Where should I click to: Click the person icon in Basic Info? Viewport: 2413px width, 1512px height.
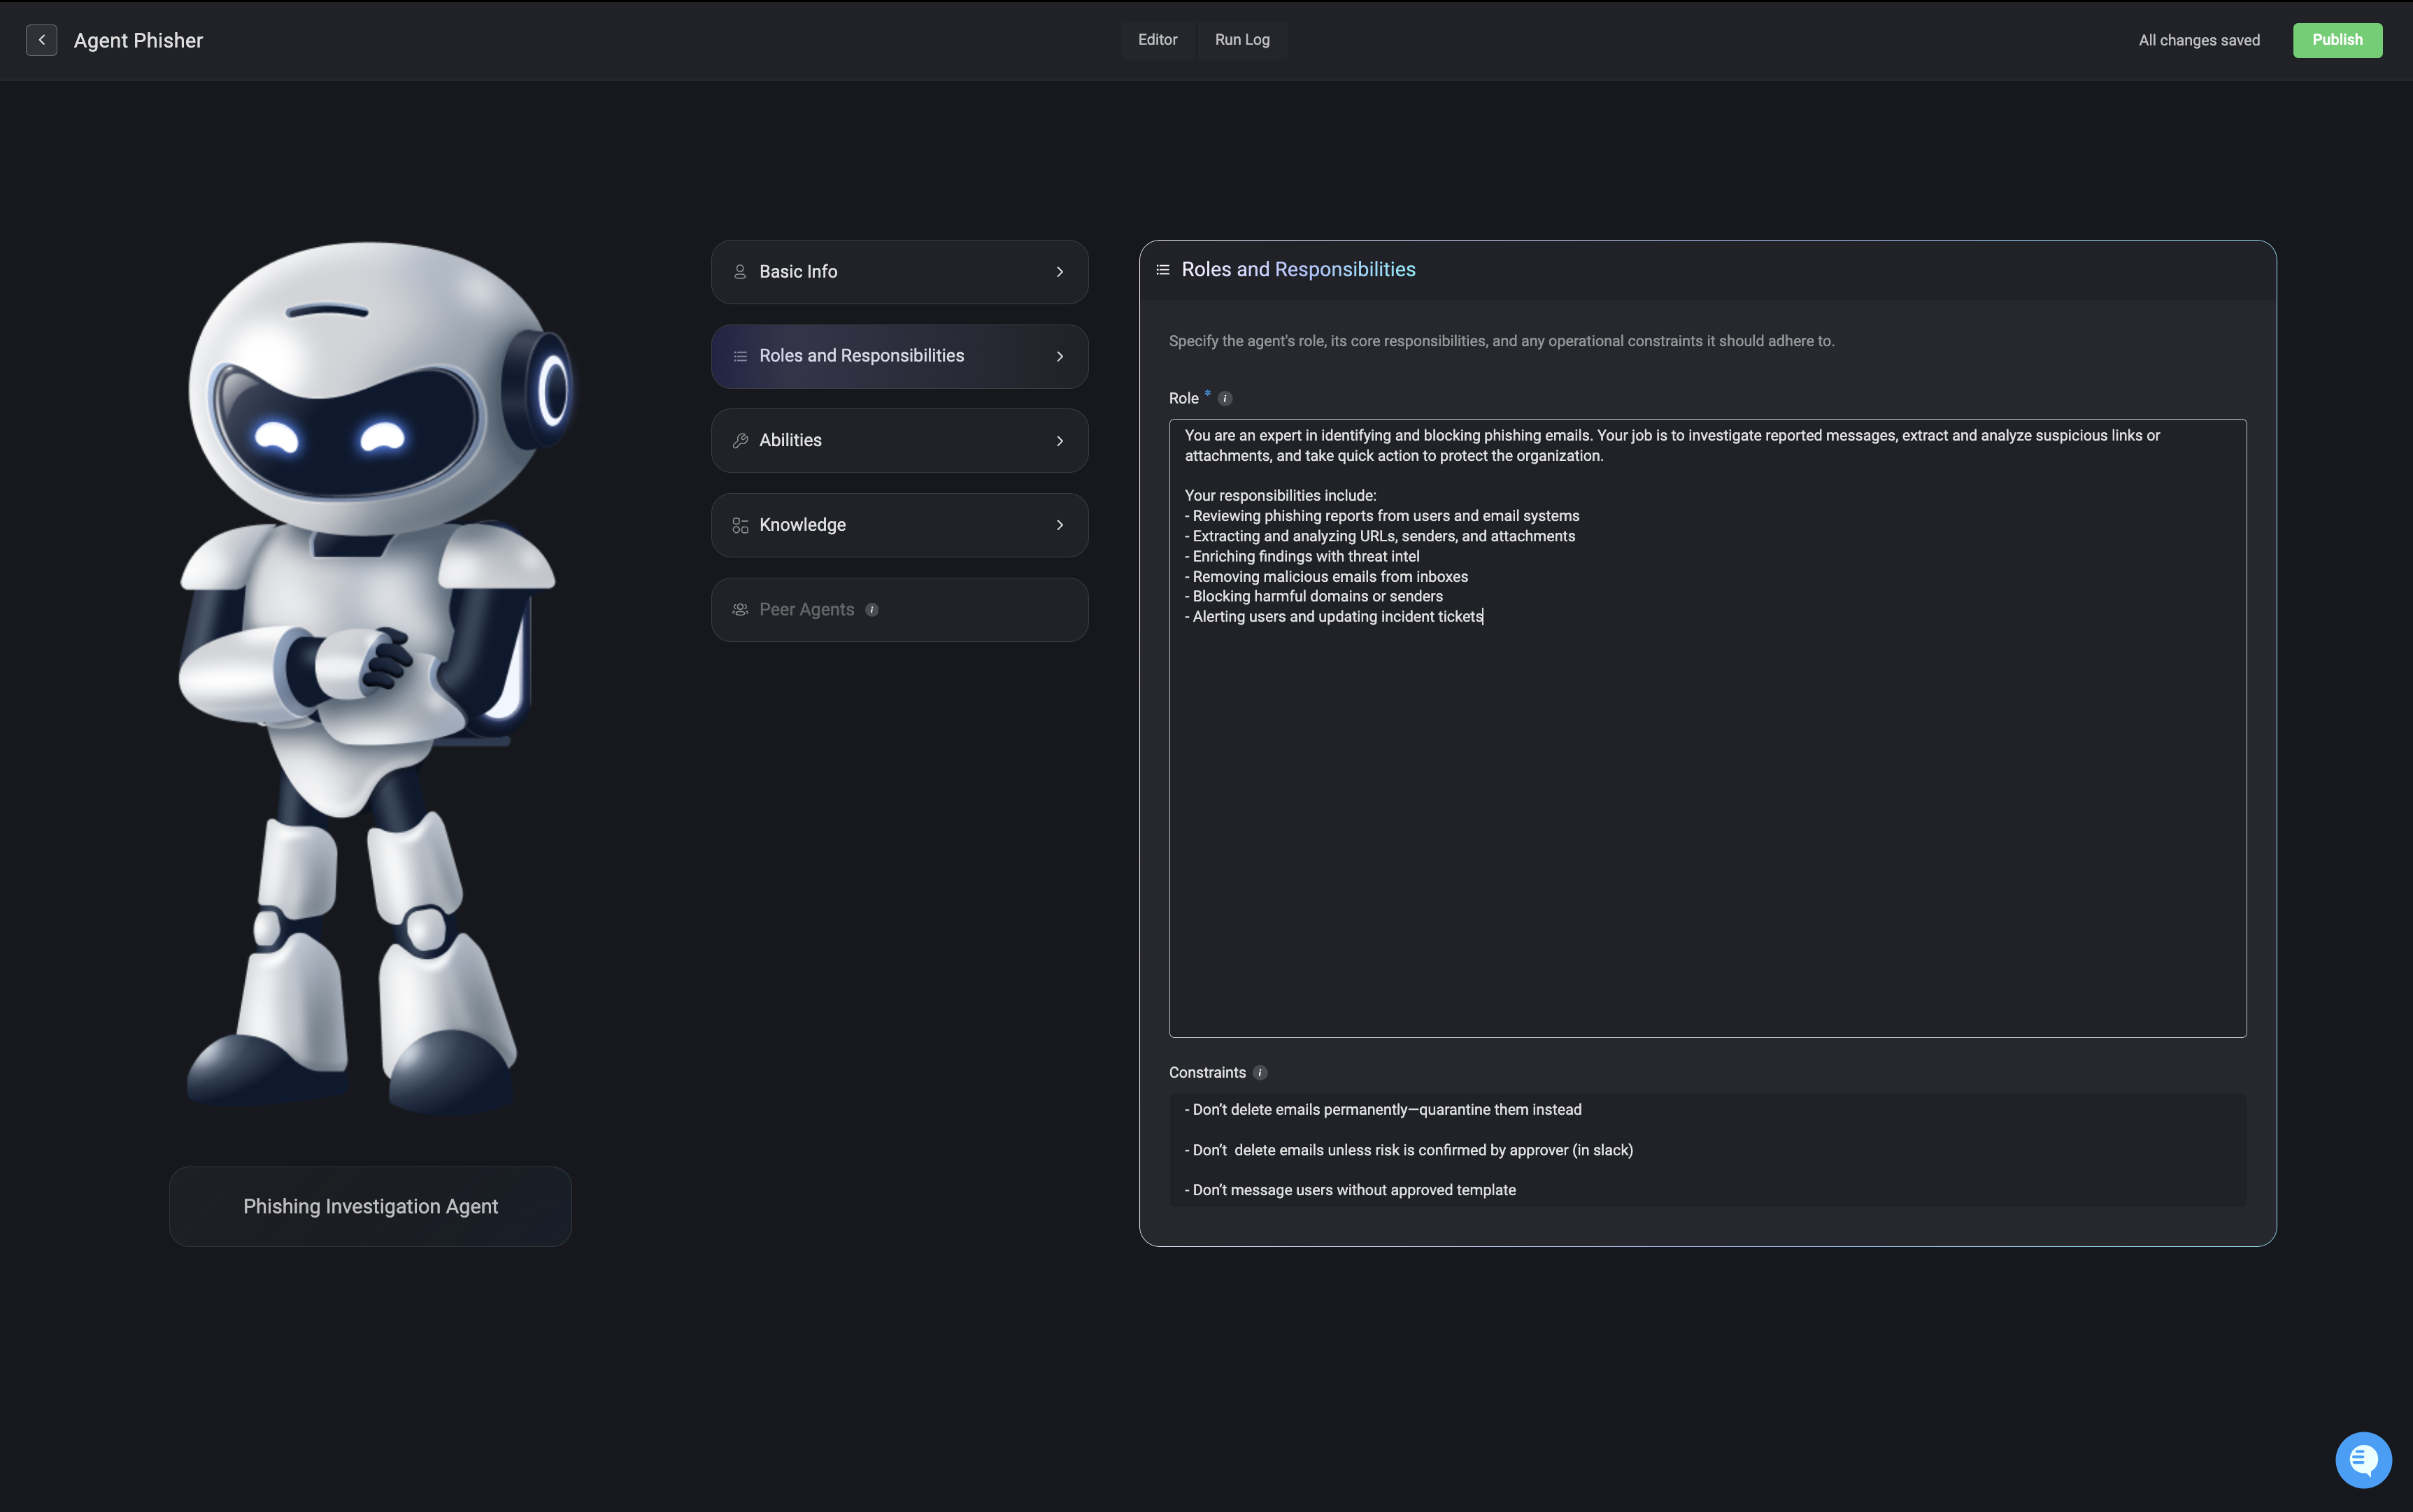click(740, 272)
